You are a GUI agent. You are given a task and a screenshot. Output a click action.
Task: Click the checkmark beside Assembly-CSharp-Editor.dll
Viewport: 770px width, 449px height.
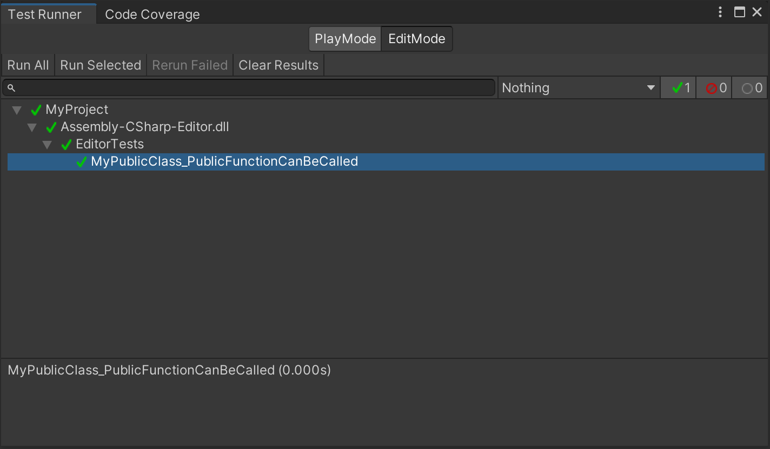[51, 127]
